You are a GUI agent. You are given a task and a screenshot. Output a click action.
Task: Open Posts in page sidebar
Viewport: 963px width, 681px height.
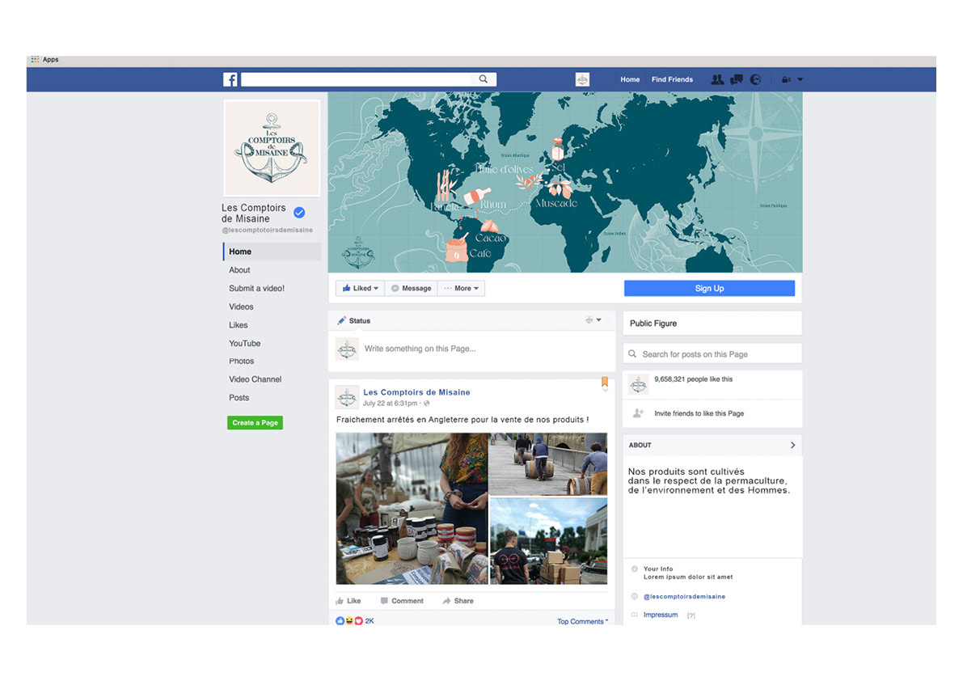coord(239,398)
